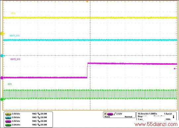Click the yellow C1 channel badge
Screen dimensions: 179x128
(8, 114)
